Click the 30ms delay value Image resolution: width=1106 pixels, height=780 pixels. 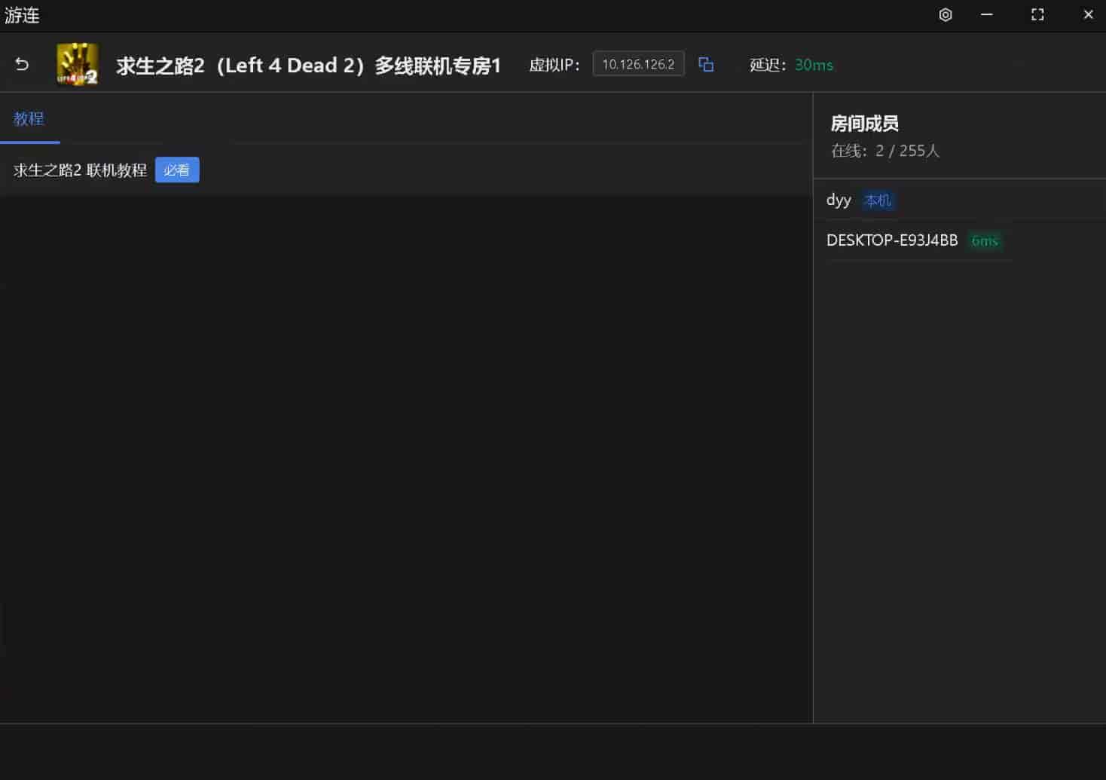point(814,65)
